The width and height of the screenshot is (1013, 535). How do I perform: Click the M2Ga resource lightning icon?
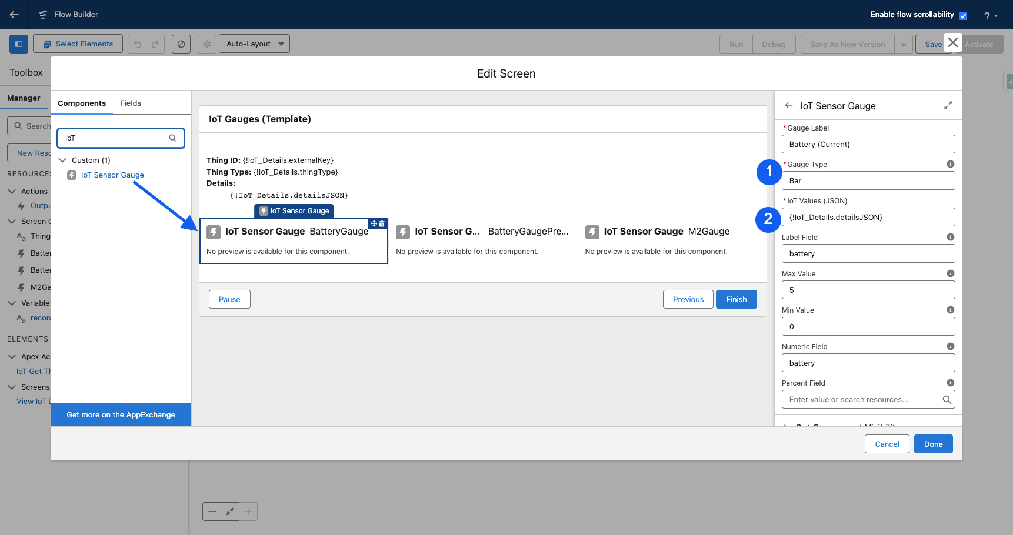(21, 287)
